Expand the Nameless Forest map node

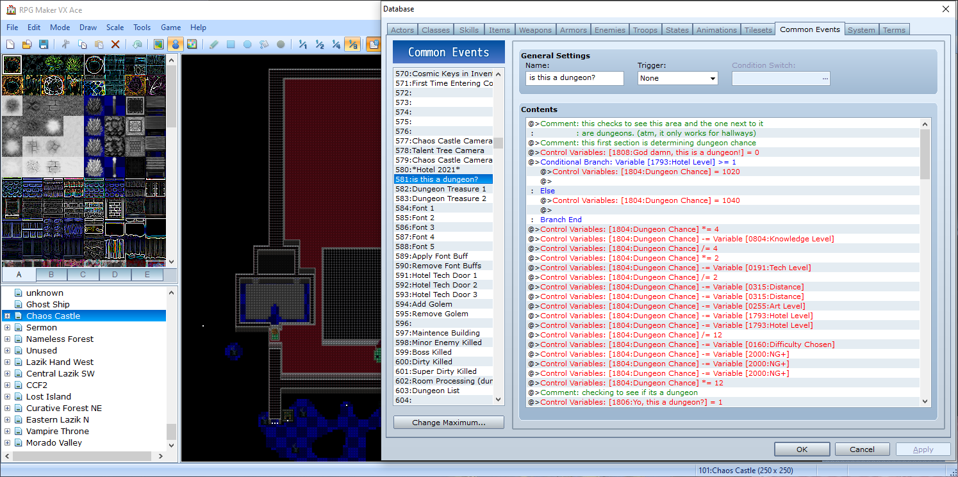pyautogui.click(x=7, y=339)
